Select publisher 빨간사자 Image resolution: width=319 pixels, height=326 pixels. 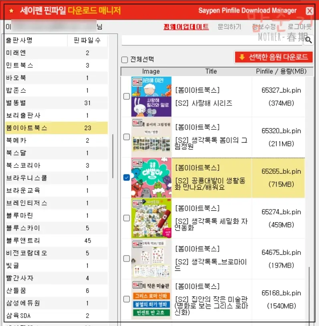pos(56,278)
